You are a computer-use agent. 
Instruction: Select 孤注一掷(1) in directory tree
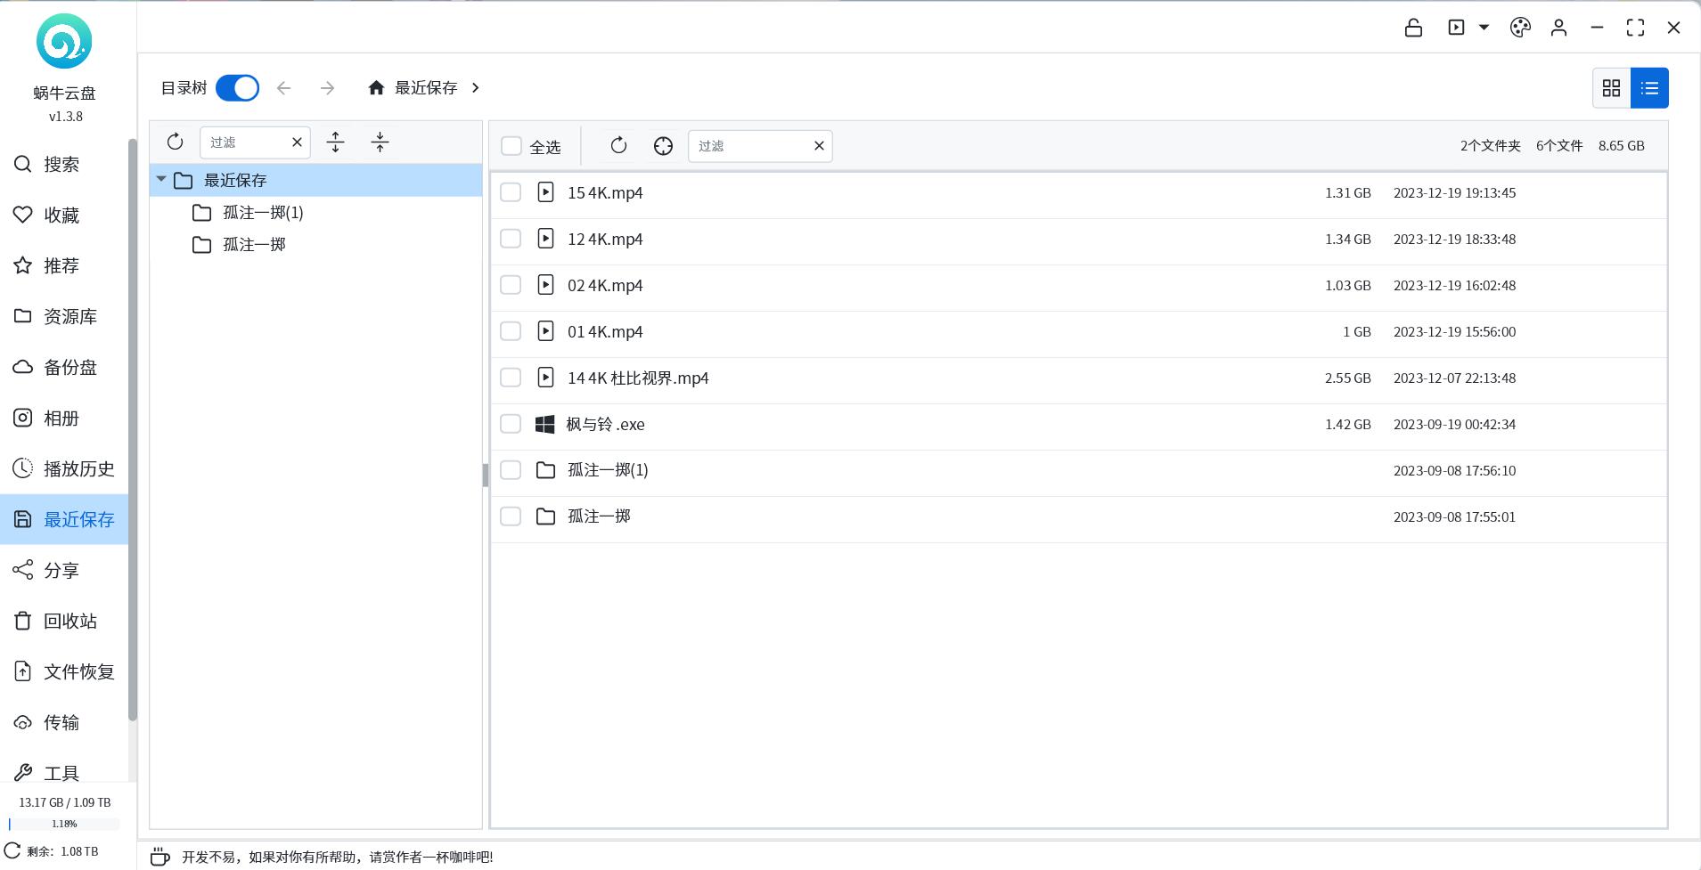click(x=263, y=213)
